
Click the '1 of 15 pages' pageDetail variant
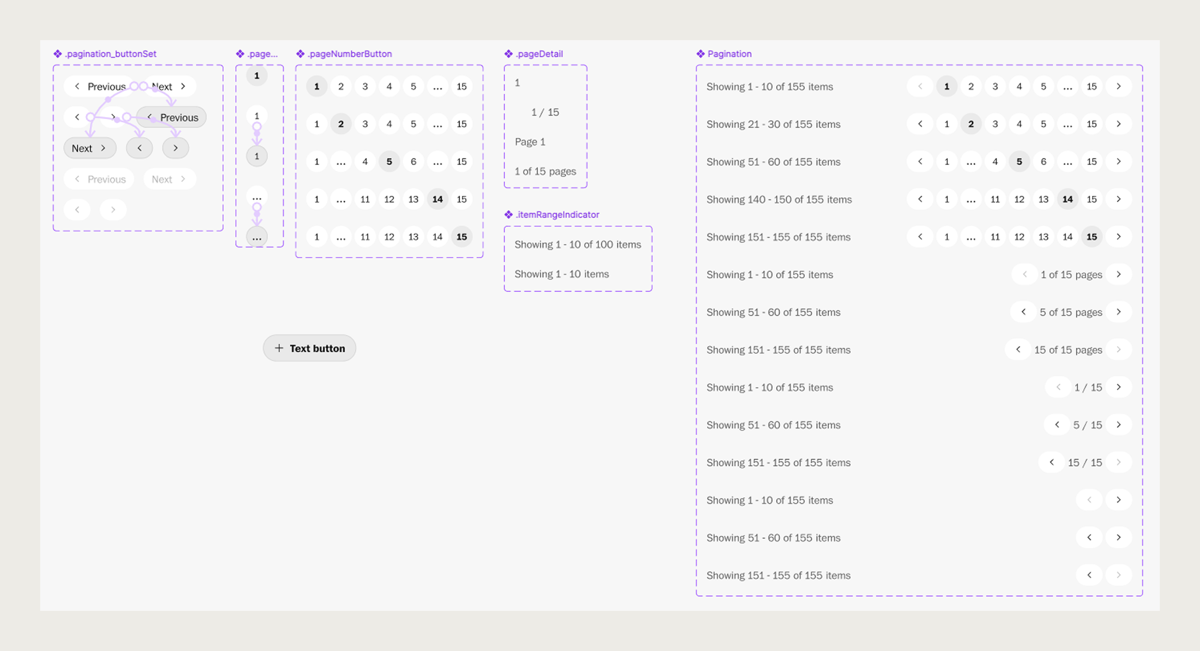tap(545, 171)
